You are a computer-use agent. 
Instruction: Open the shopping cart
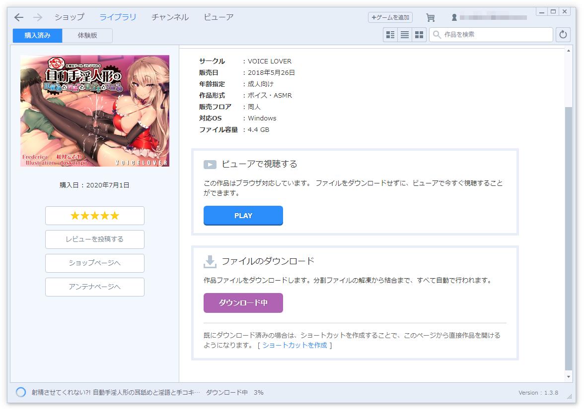click(x=430, y=17)
